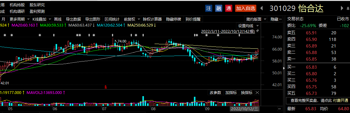The width and height of the screenshot is (350, 113).
Task: Open the 机构持股 menu item
Action: (17, 5)
